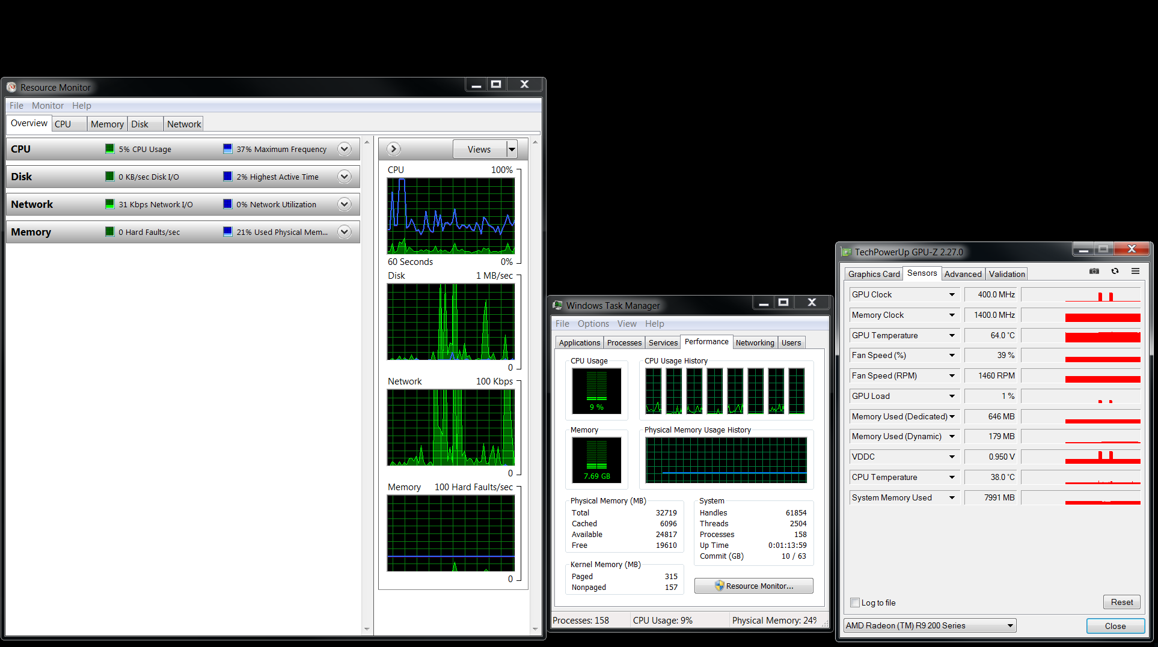
Task: Switch to the Graphics Card tab
Action: pos(874,274)
